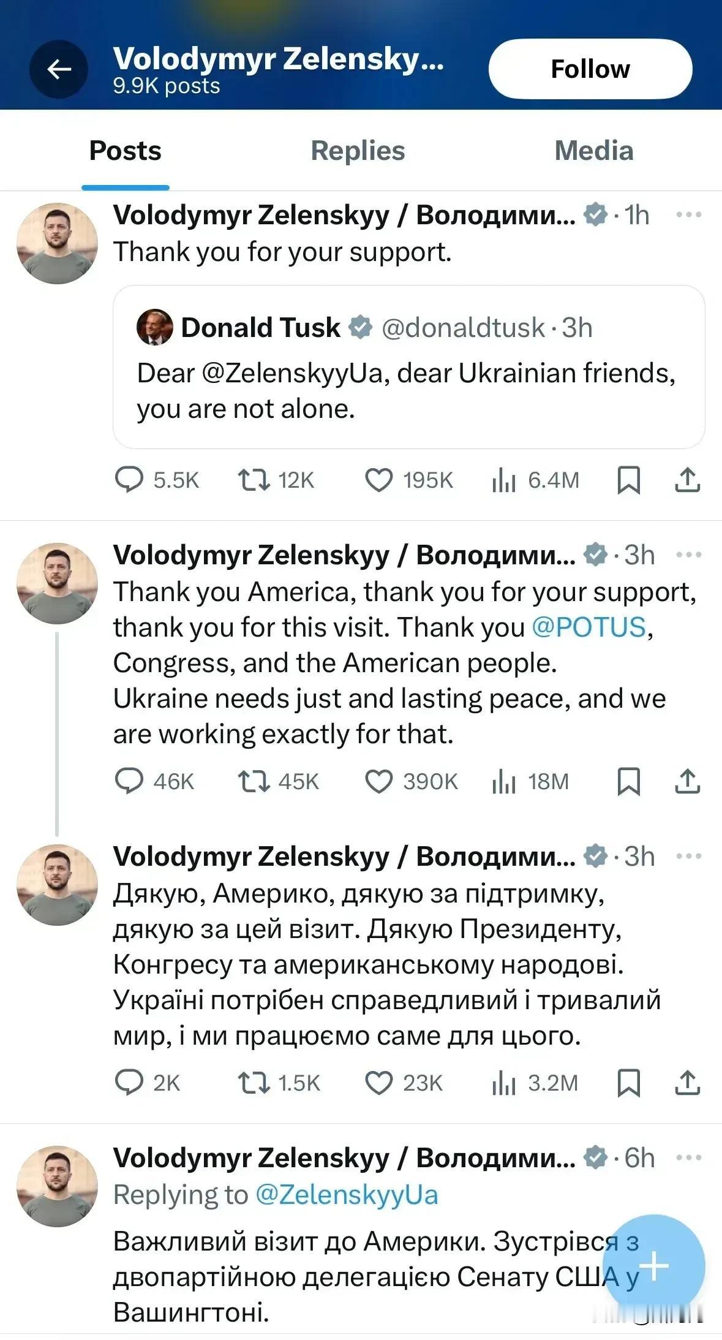Image resolution: width=722 pixels, height=1340 pixels.
Task: Open the @POTUS mention link
Action: [589, 627]
